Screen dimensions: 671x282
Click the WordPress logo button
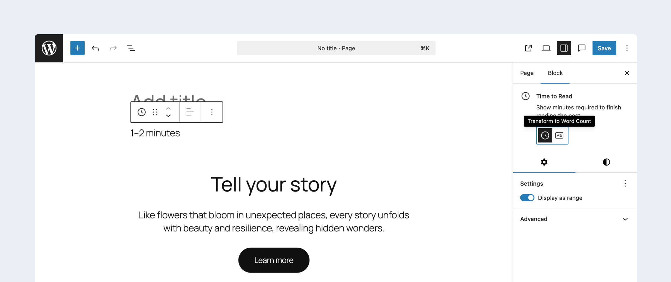pyautogui.click(x=49, y=48)
